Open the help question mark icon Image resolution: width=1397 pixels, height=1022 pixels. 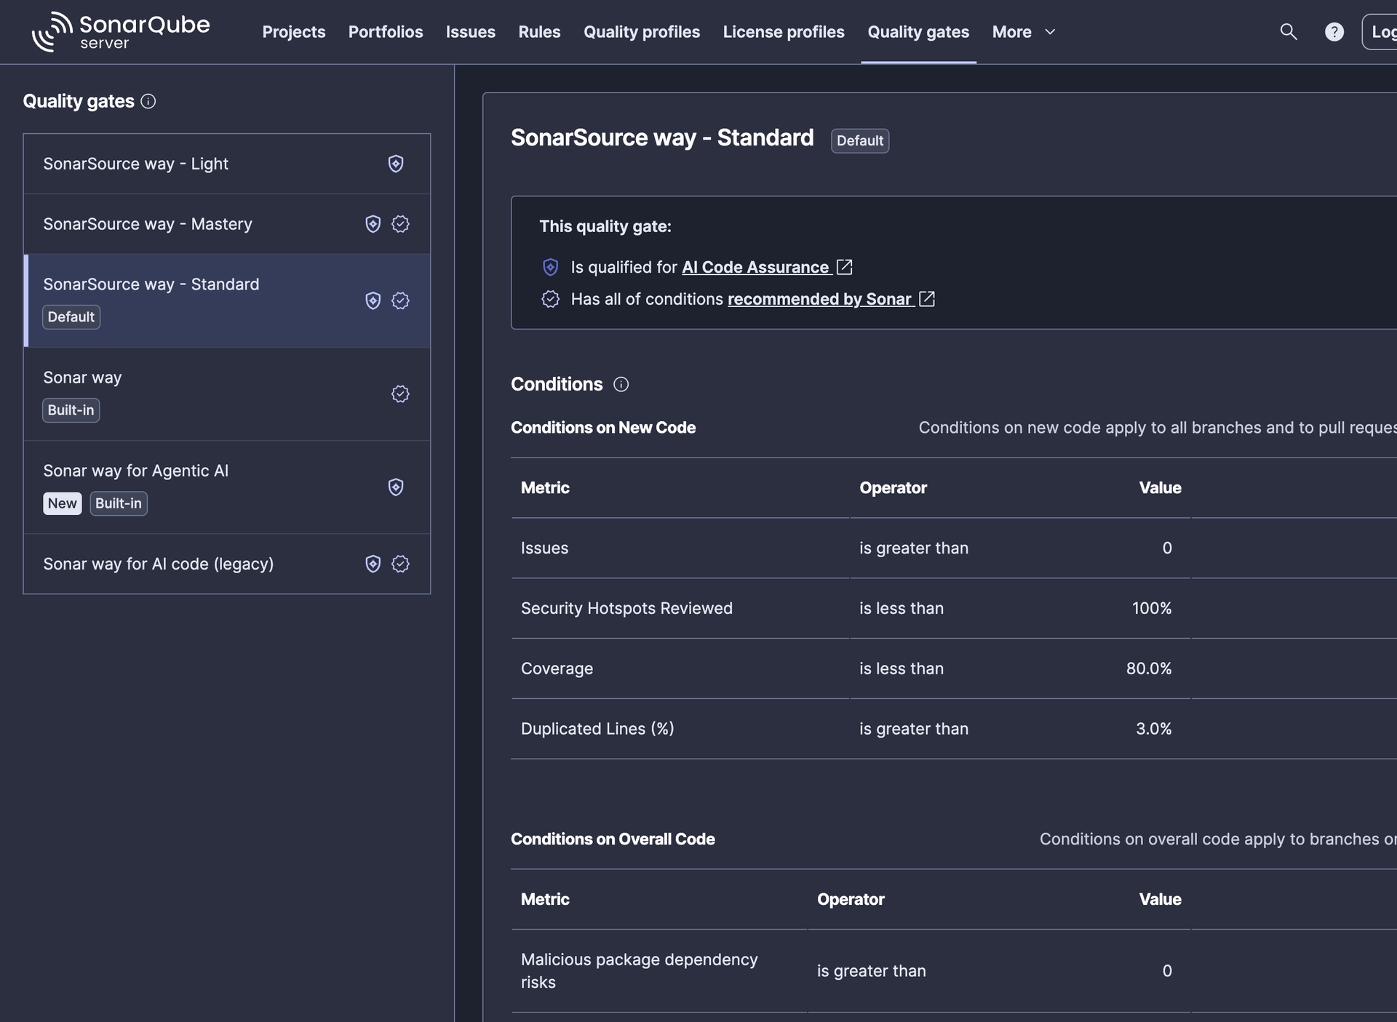(1334, 32)
